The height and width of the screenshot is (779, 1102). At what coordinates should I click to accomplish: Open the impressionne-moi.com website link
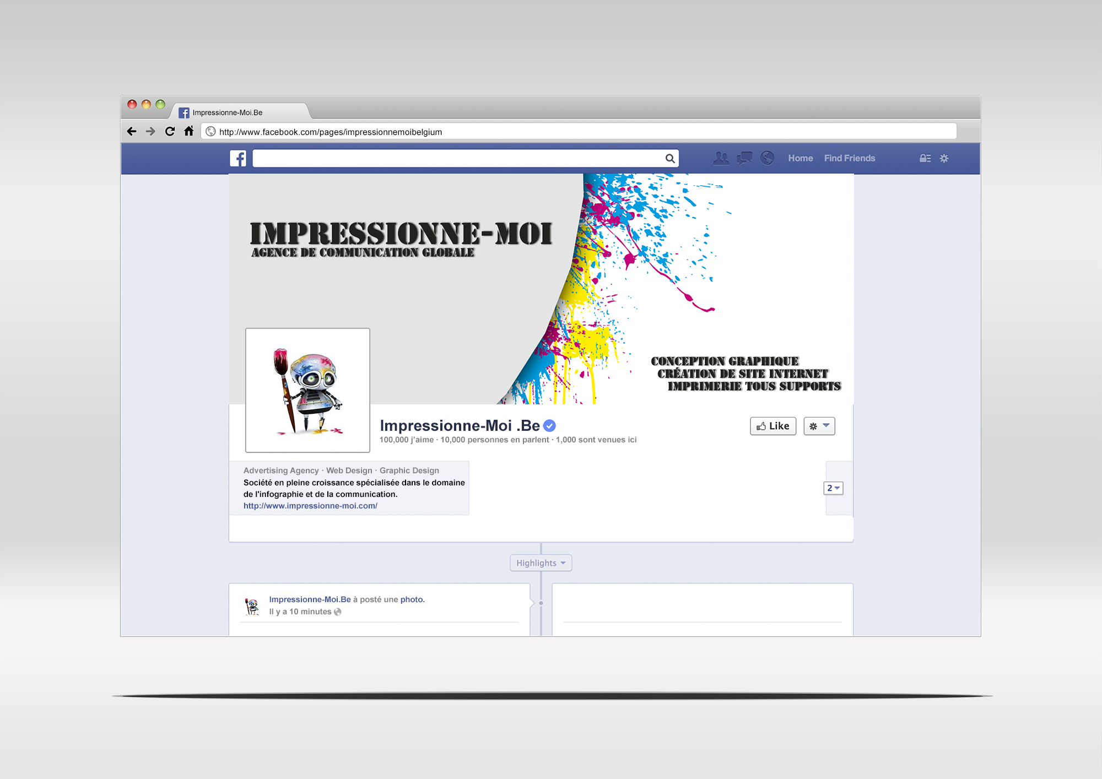click(x=310, y=506)
